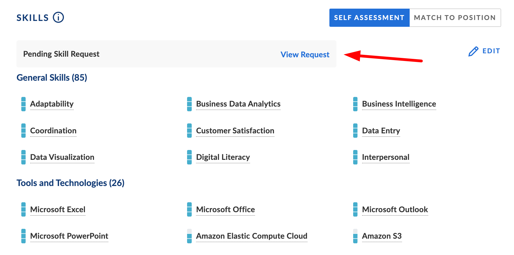This screenshot has height=255, width=514.
Task: Click the Skills info icon
Action: tap(58, 18)
